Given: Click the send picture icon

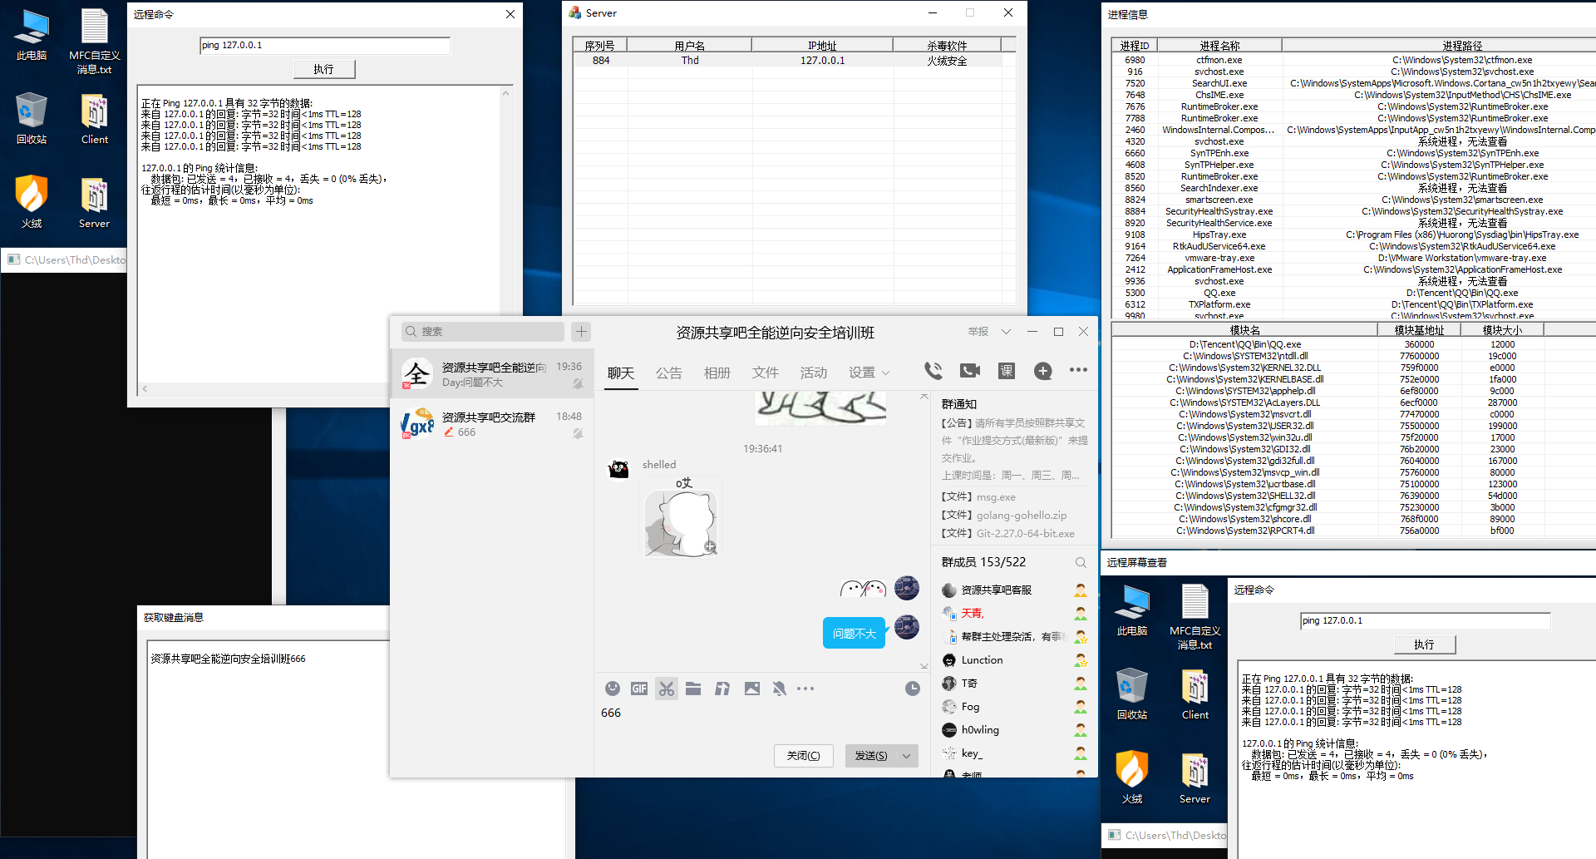Looking at the screenshot, I should (x=752, y=689).
